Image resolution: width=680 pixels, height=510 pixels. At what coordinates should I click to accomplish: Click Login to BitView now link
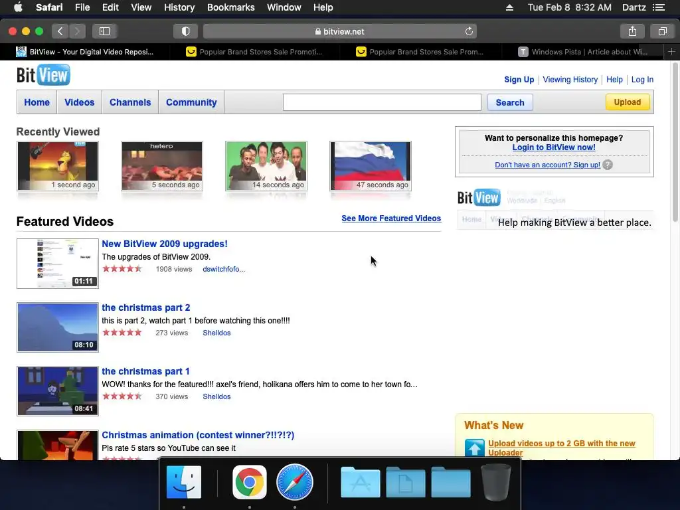(554, 147)
